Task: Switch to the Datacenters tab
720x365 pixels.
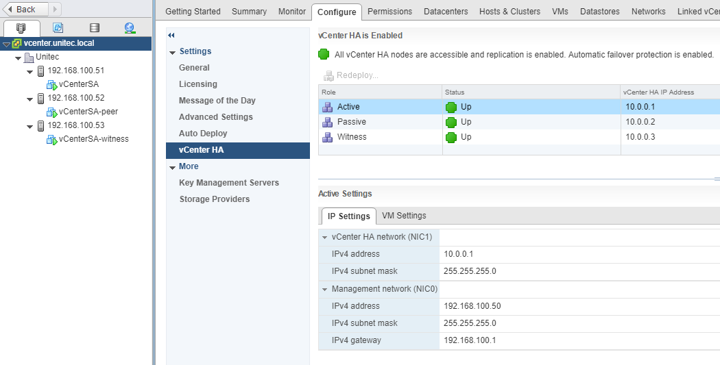Action: pos(446,12)
